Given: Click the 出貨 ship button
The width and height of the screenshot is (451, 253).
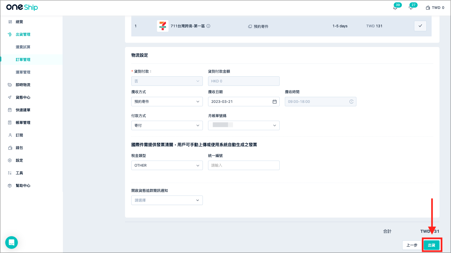Looking at the screenshot, I should [432, 245].
